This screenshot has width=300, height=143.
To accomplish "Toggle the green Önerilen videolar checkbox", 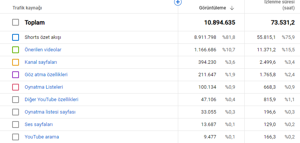I will coord(16,50).
